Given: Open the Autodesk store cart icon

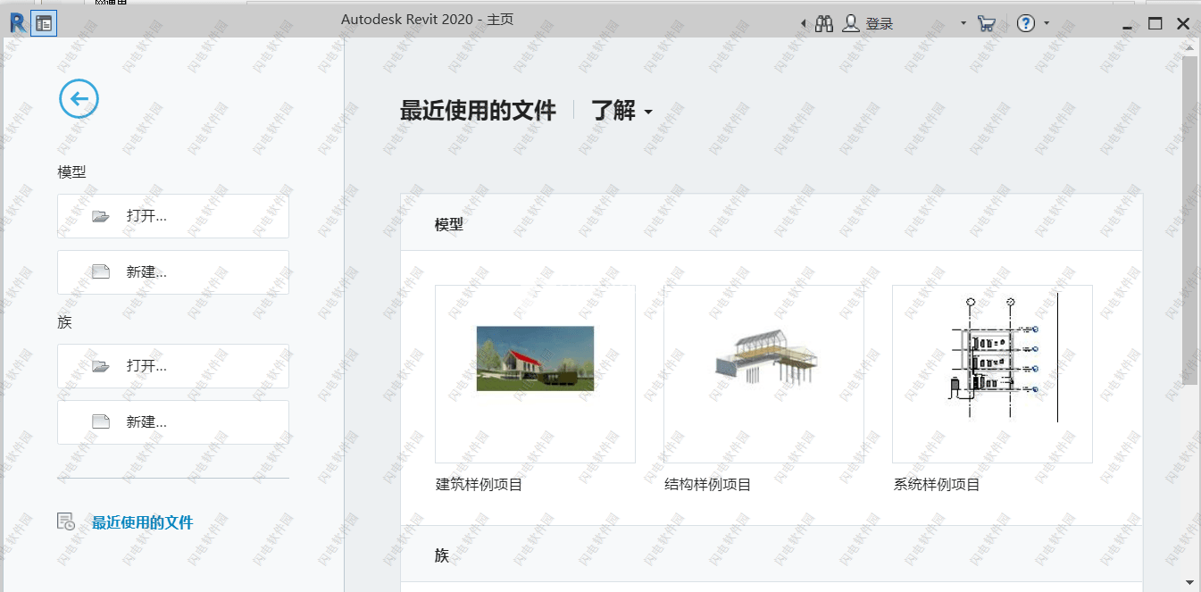Looking at the screenshot, I should [987, 24].
